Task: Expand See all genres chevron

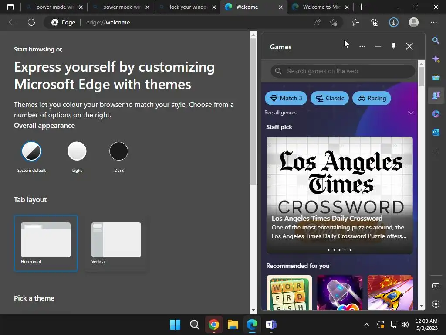Action: (411, 113)
